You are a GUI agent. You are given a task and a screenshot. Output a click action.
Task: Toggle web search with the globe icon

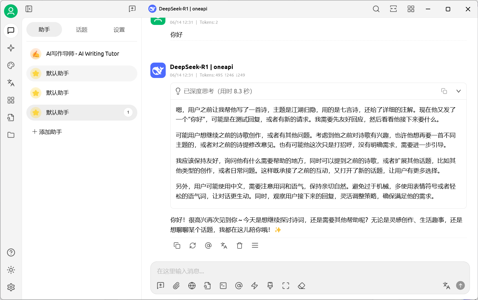point(191,286)
